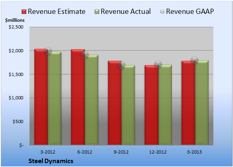Select the green actual bar for 9-2012
This screenshot has width=233, height=167.
128,105
